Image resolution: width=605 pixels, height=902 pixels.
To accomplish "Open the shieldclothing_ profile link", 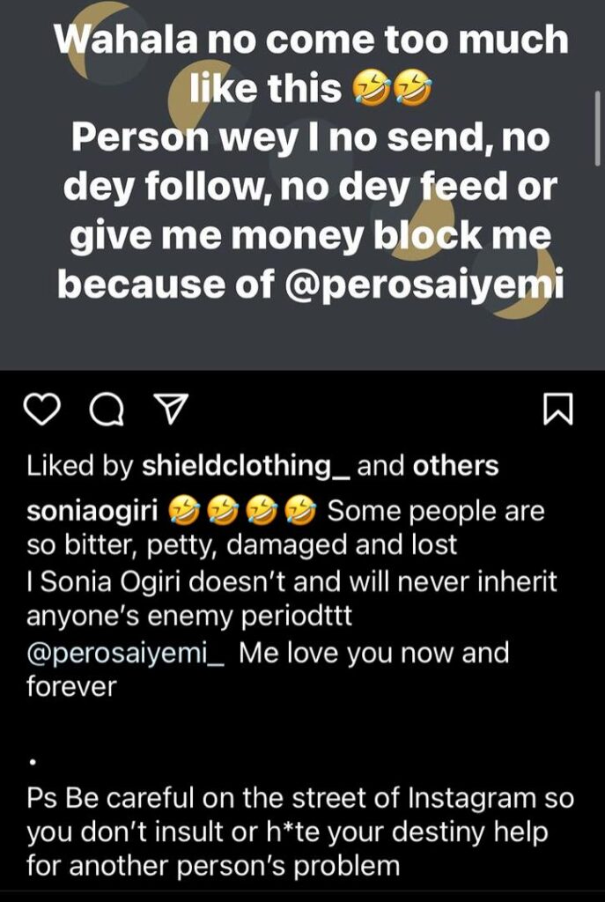I will tap(246, 467).
